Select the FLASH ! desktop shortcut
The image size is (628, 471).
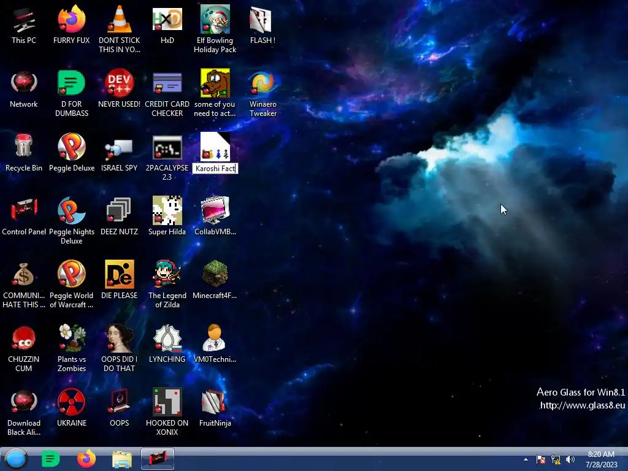tap(262, 25)
